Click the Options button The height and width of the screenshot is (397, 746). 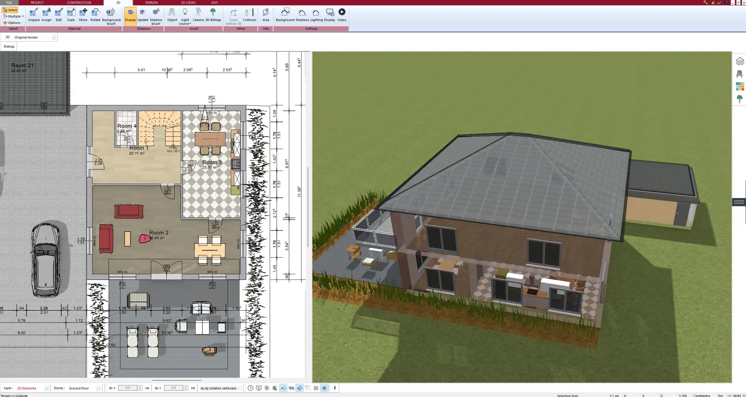coord(12,23)
